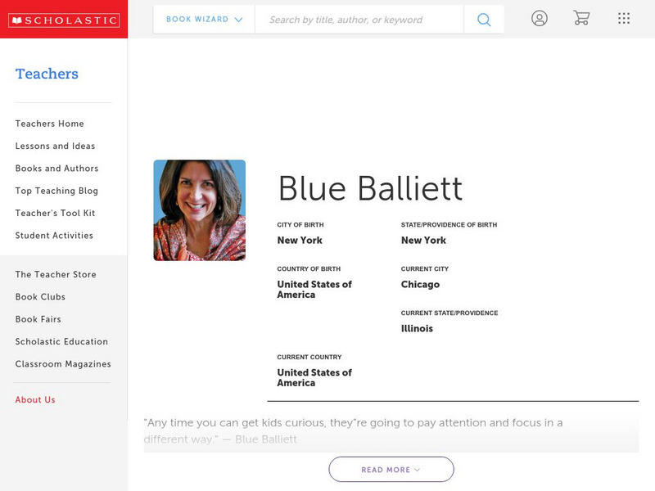Screen dimensions: 655x491
Task: Open the Read More chevron arrow
Action: click(x=416, y=470)
